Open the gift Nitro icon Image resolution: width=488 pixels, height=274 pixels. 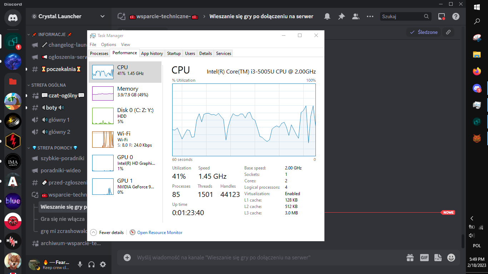(x=410, y=257)
